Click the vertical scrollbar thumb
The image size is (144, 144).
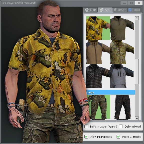(137, 72)
